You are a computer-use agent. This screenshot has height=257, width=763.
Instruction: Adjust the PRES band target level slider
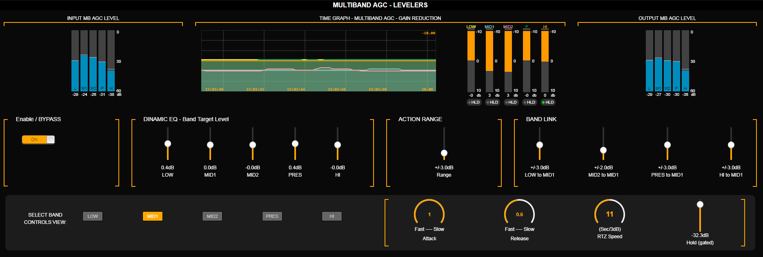[x=295, y=144]
